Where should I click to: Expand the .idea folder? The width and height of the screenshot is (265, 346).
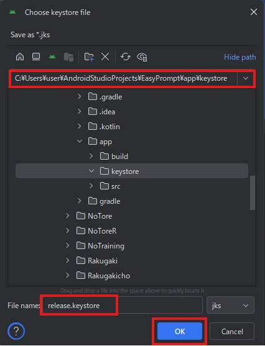pyautogui.click(x=80, y=111)
